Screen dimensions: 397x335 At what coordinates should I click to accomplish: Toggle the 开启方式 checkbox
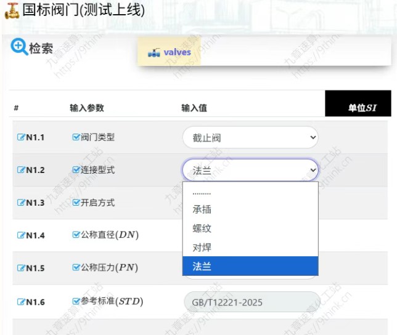(x=76, y=203)
